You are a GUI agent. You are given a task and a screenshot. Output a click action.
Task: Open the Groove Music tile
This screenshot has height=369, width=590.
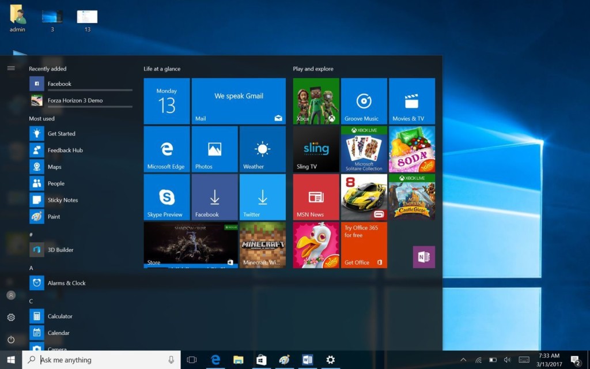[364, 101]
